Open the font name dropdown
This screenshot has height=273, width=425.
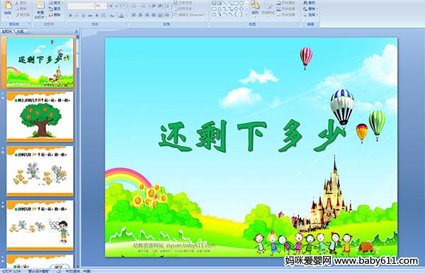pyautogui.click(x=81, y=6)
